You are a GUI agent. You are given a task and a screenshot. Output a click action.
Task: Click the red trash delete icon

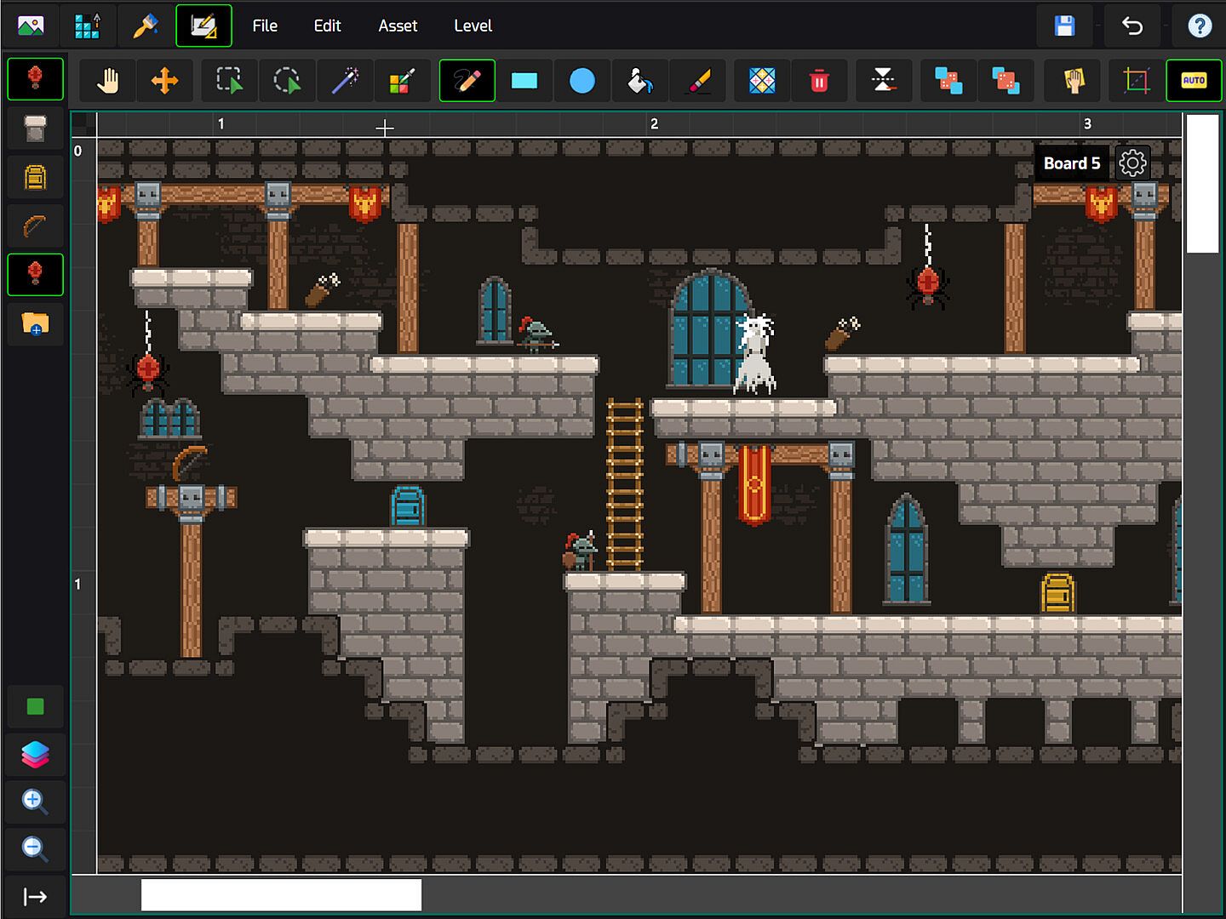tap(819, 81)
